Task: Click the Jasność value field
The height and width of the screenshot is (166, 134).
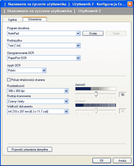Action: (x=122, y=95)
